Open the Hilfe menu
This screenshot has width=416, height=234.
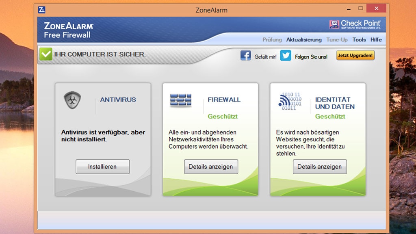(376, 39)
